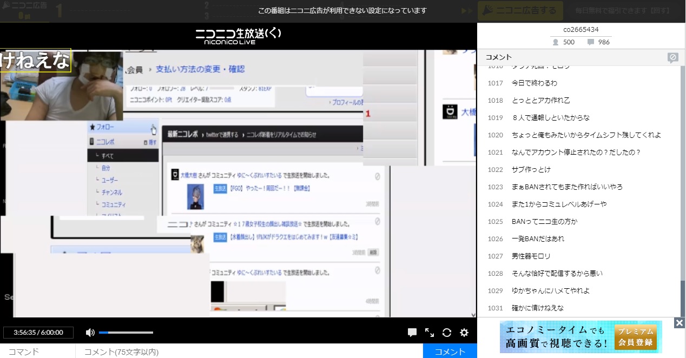Image resolution: width=686 pixels, height=358 pixels.
Task: Click the comment count bubble icon
Action: click(x=591, y=42)
